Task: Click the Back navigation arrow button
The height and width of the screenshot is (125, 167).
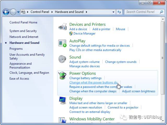Action: tap(6, 12)
